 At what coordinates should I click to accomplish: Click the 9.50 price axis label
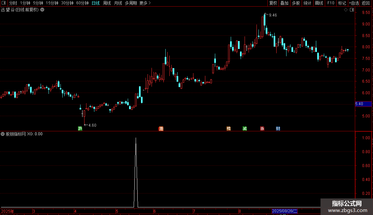[x=366, y=13]
